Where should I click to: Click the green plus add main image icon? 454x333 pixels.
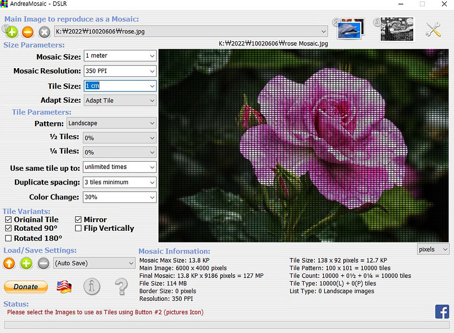[12, 32]
